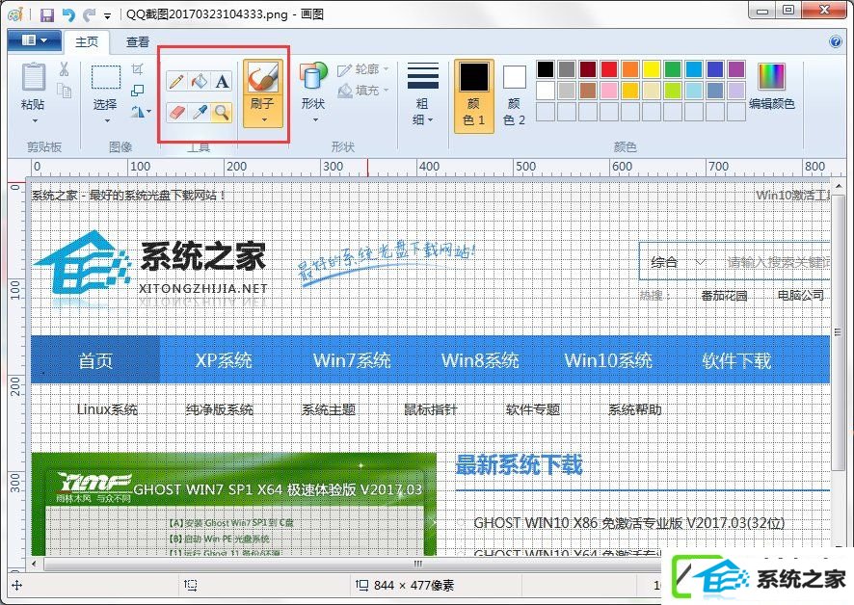Select the Eraser tool
The height and width of the screenshot is (605, 854).
tap(175, 113)
